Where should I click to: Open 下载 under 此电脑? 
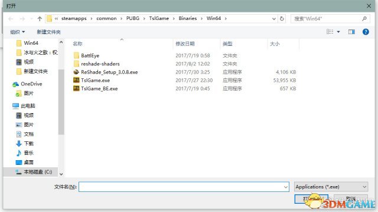(x=28, y=144)
